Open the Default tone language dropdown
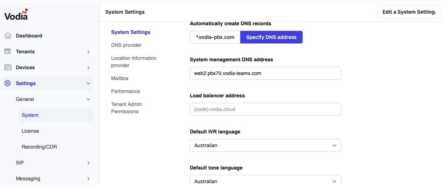 click(265, 181)
